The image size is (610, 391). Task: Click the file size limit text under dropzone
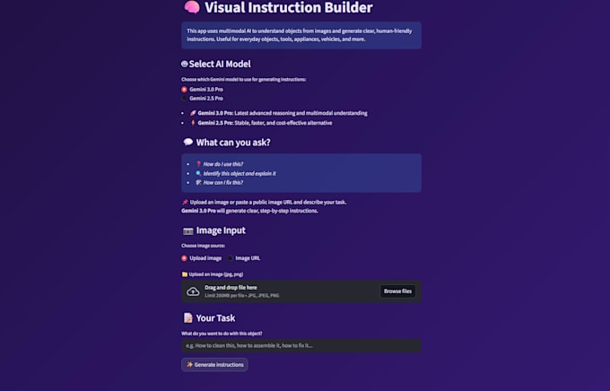point(242,296)
